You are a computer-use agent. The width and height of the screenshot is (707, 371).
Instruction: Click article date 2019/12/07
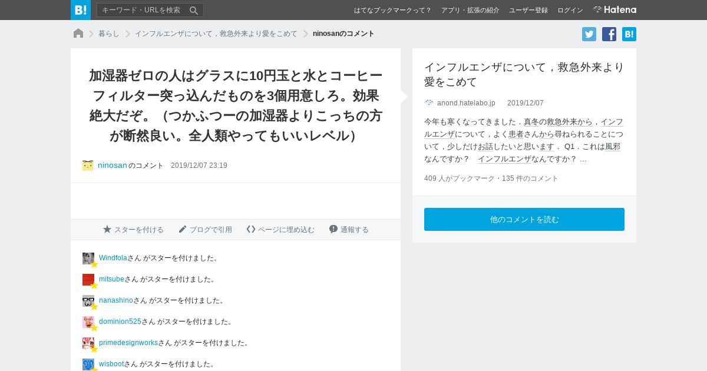click(x=526, y=103)
